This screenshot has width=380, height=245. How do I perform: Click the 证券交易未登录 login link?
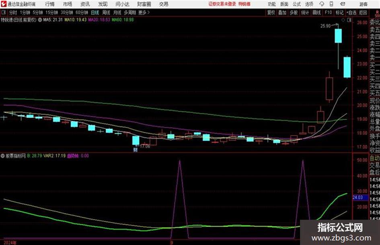coord(222,4)
